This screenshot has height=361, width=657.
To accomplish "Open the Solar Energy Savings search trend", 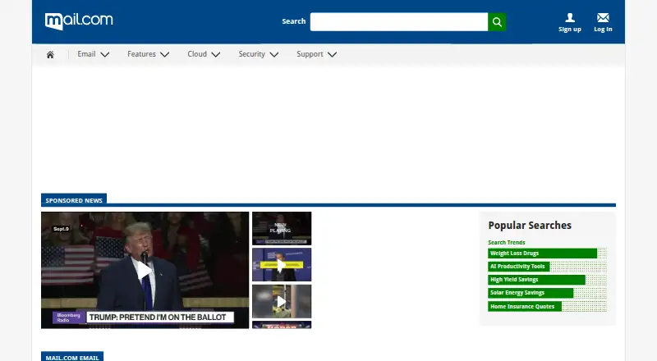I will [547, 293].
